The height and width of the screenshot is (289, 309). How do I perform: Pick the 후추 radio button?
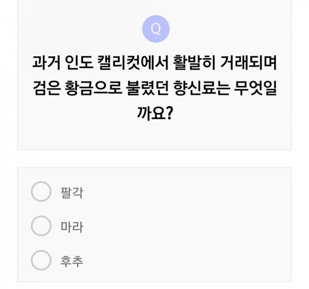[41, 261]
